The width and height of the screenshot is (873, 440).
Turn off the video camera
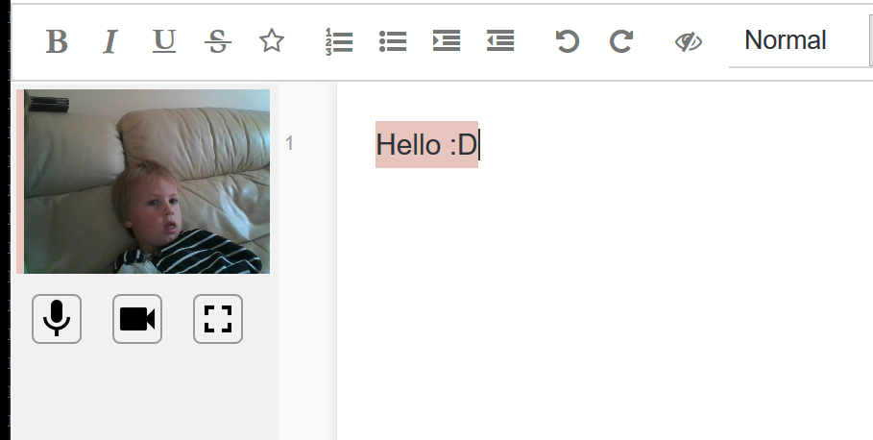coord(137,319)
